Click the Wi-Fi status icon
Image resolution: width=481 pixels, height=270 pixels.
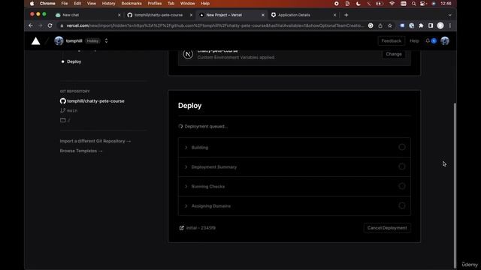coord(392,3)
